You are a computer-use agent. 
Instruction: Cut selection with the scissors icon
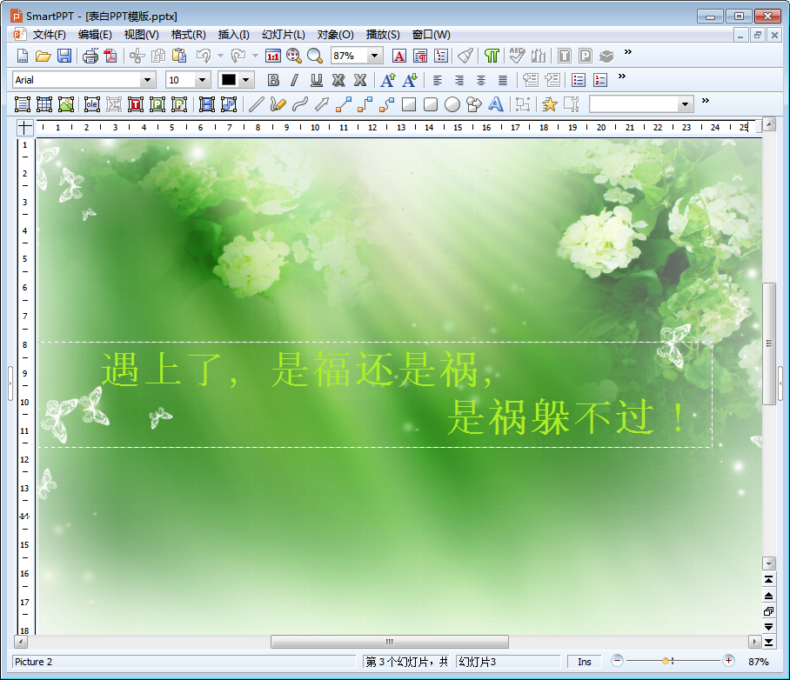pyautogui.click(x=137, y=56)
